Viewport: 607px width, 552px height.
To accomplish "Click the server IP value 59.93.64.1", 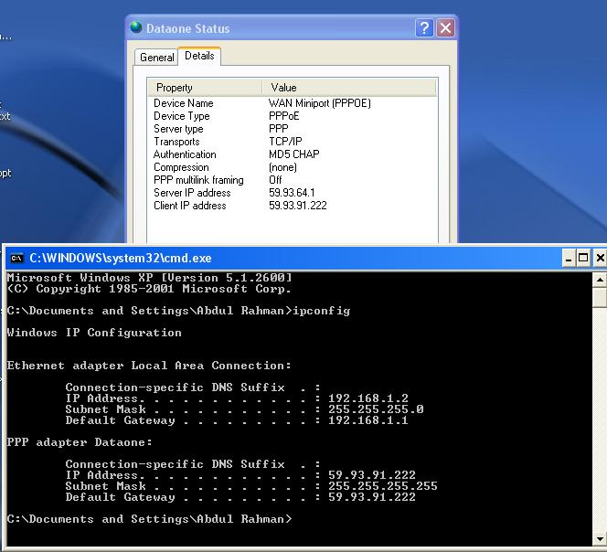I will (x=292, y=193).
